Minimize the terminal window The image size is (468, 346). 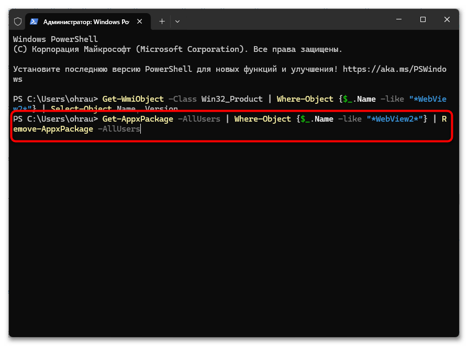coord(399,20)
